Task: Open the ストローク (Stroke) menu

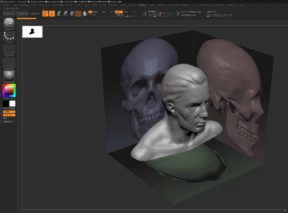Action: coord(173,5)
